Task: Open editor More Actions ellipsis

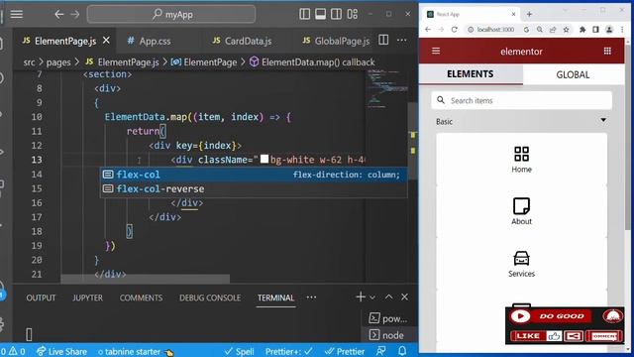Action: click(x=402, y=40)
